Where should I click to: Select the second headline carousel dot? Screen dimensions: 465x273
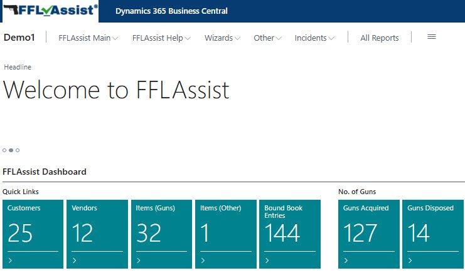[11, 150]
